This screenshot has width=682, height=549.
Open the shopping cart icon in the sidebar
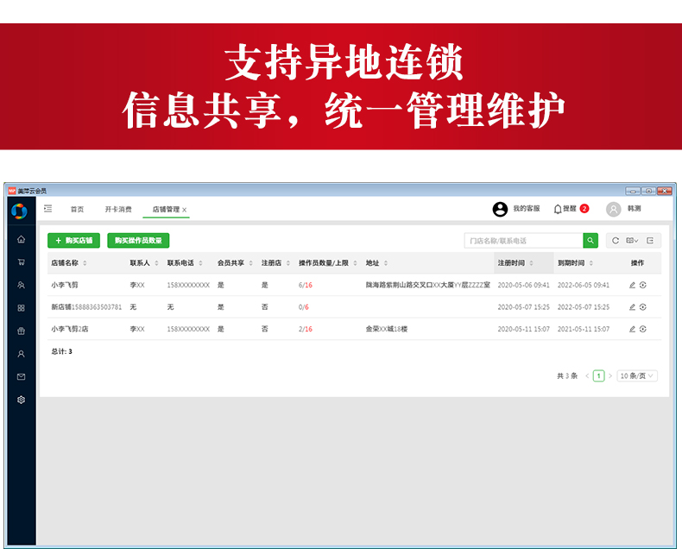point(21,262)
